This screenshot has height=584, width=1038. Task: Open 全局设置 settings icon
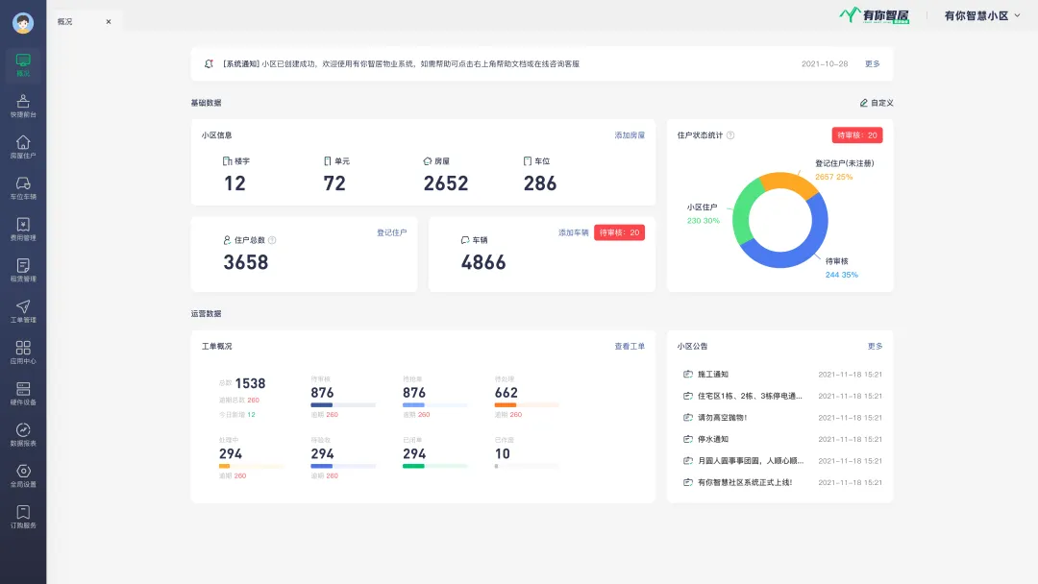(x=23, y=475)
